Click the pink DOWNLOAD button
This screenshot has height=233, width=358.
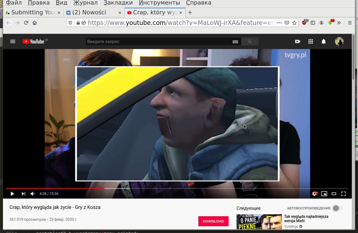pos(213,221)
